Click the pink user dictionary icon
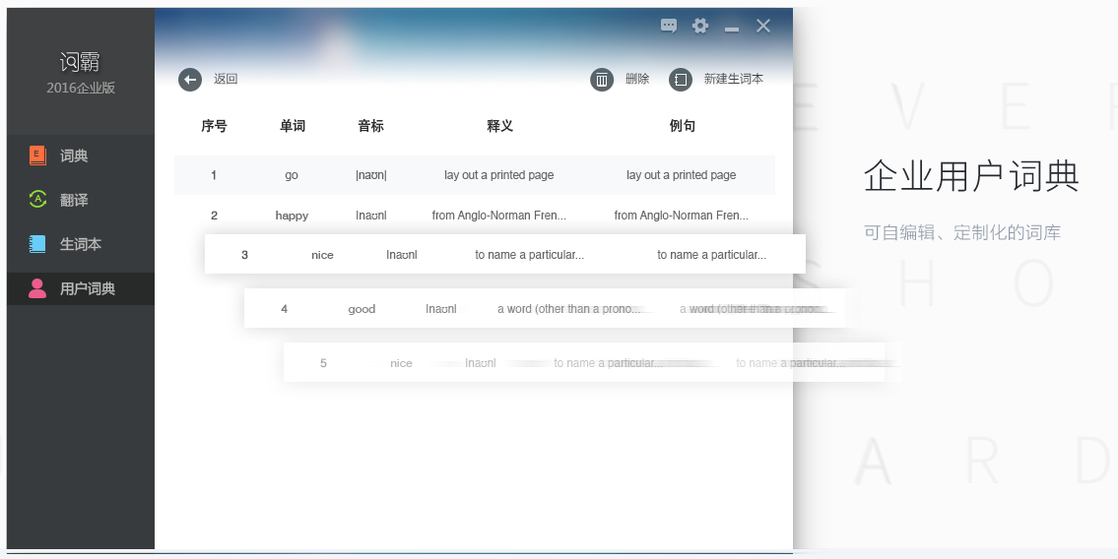This screenshot has height=559, width=1118. coord(37,288)
